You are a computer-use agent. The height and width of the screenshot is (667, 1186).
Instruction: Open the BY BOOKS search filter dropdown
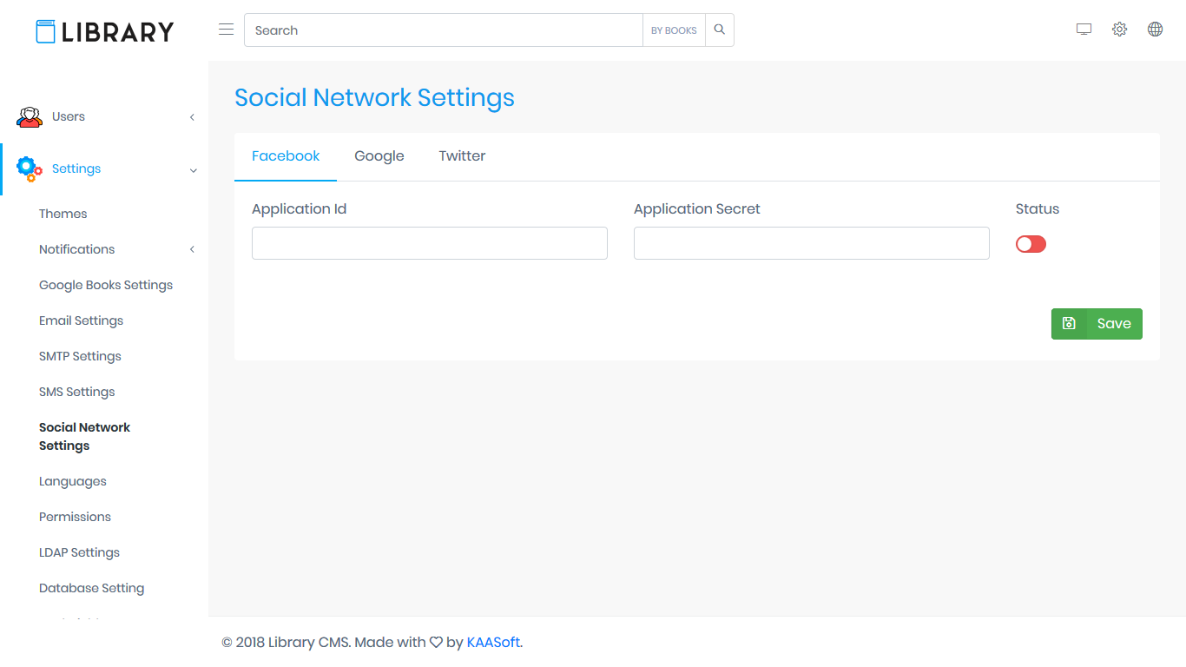pyautogui.click(x=674, y=30)
